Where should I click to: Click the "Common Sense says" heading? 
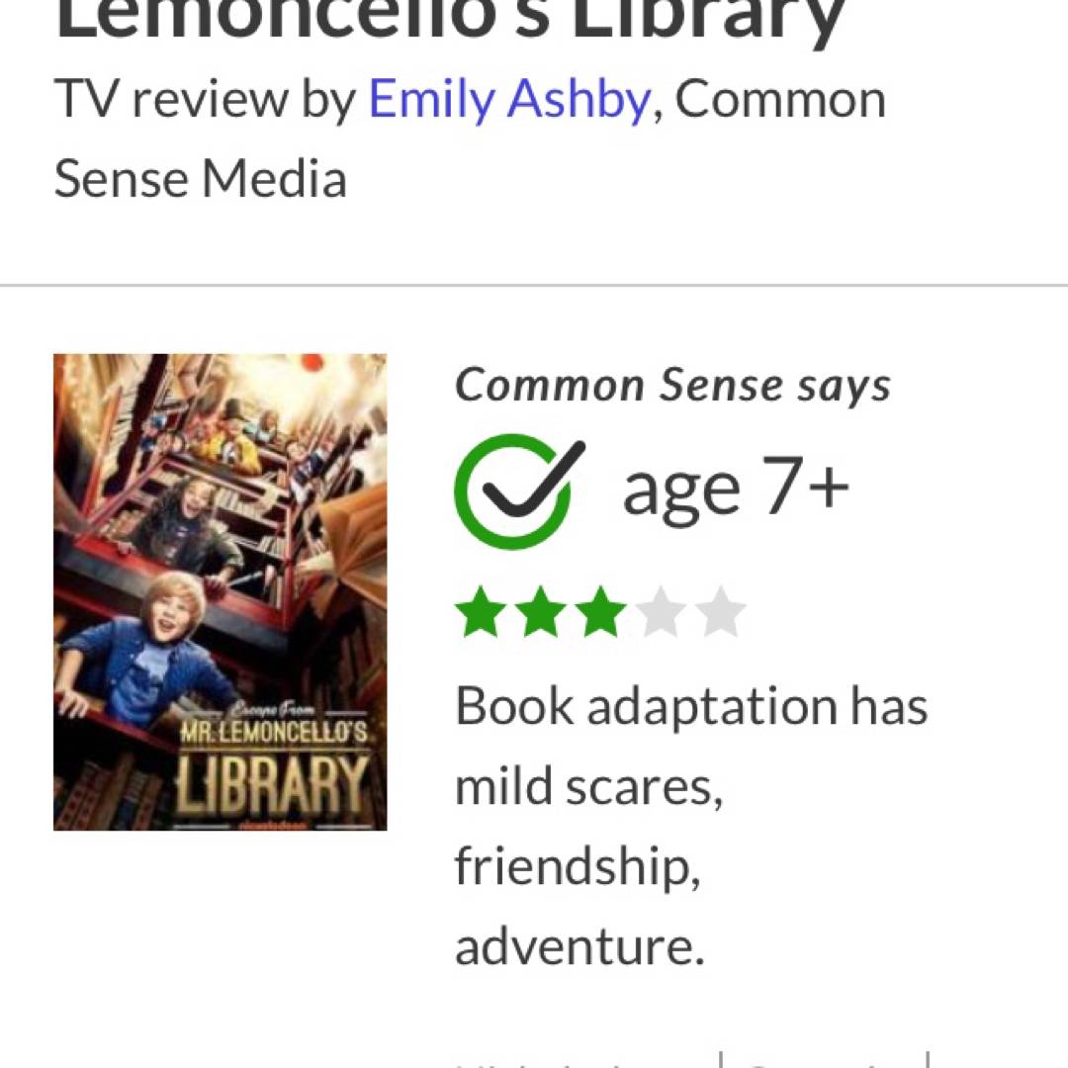tap(672, 385)
